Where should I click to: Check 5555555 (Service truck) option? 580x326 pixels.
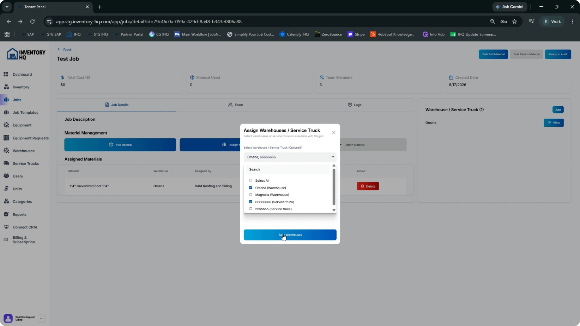click(x=251, y=209)
